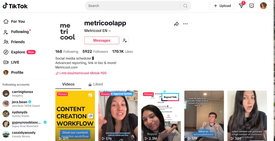Open the Explore page
The image size is (275, 141).
[19, 52]
